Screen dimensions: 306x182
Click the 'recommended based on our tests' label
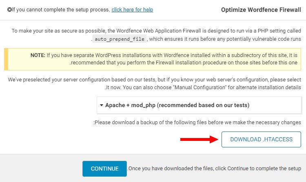point(203,105)
